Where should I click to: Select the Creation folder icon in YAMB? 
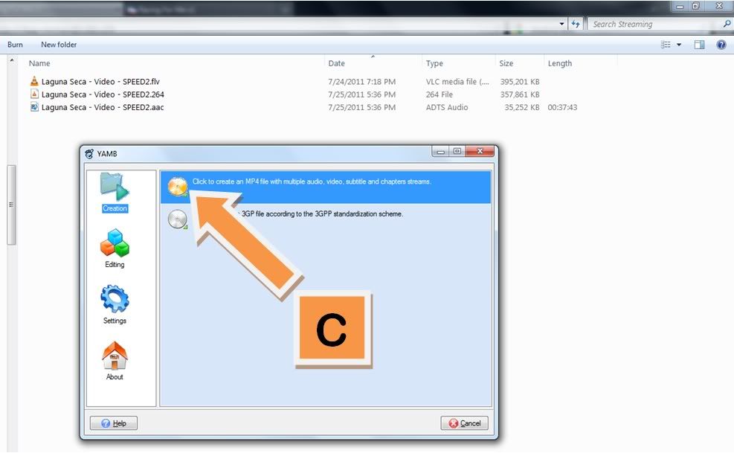pyautogui.click(x=115, y=188)
